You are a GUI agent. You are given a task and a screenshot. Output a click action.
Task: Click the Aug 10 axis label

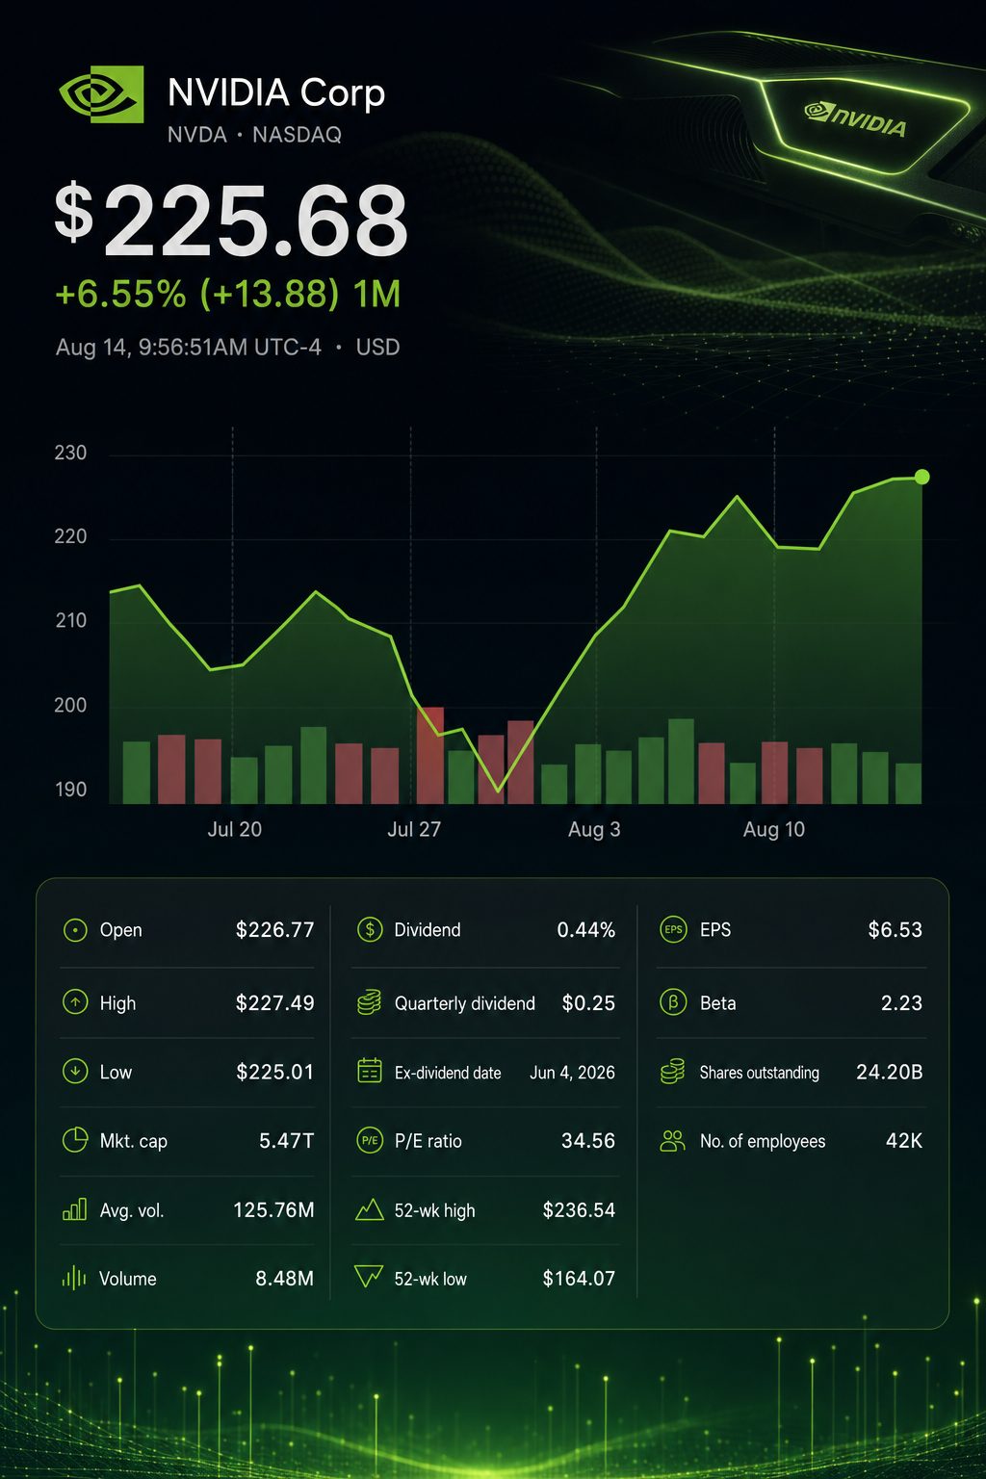(x=773, y=829)
